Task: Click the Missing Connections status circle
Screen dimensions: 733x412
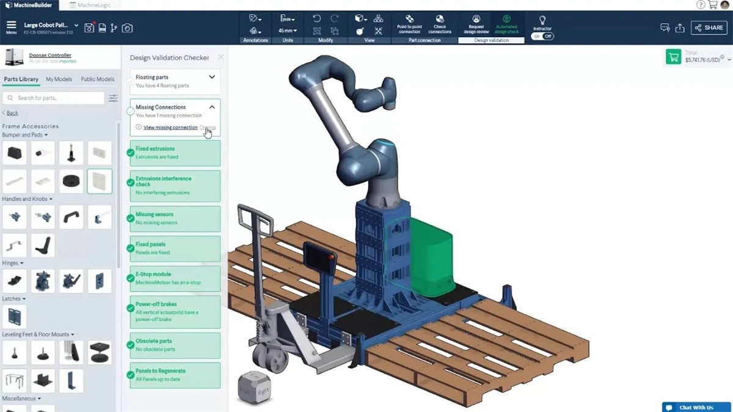Action: 130,111
